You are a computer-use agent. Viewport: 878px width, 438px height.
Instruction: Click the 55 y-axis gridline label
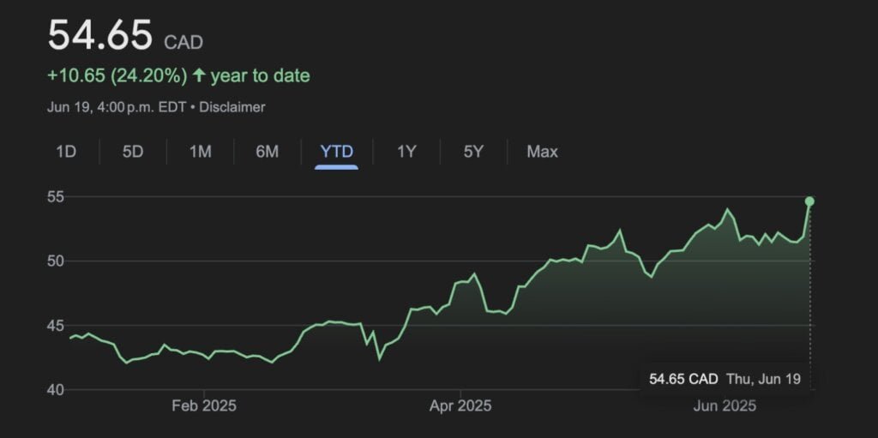tap(57, 197)
